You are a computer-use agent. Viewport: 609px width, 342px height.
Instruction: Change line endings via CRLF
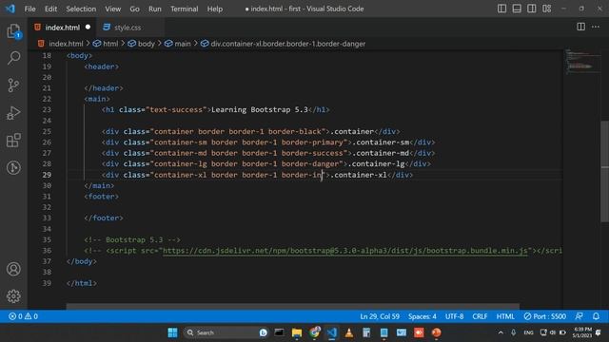click(480, 316)
